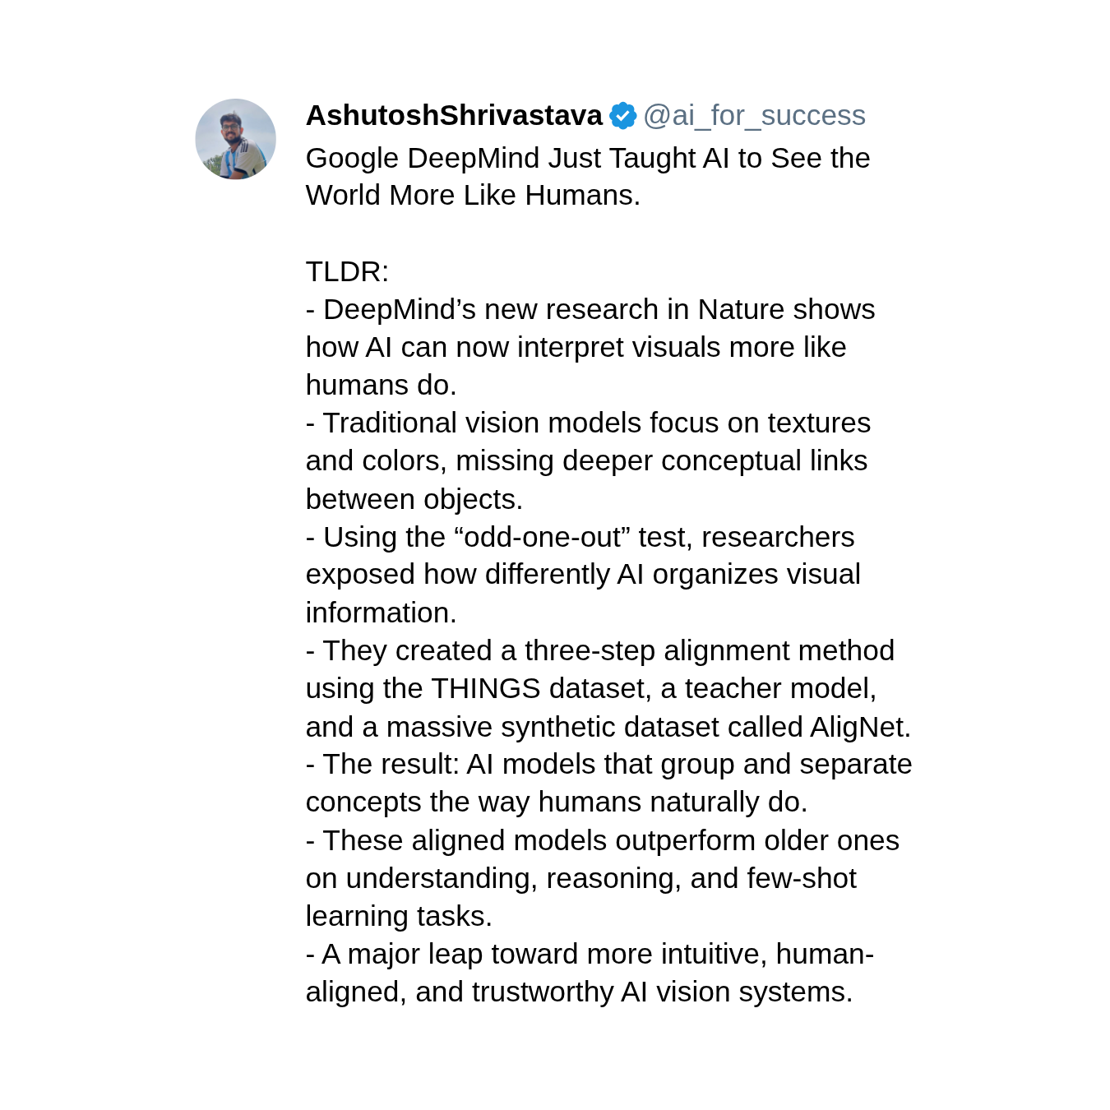
Task: Click "three-step alignment method" bullet line
Action: coord(599,650)
